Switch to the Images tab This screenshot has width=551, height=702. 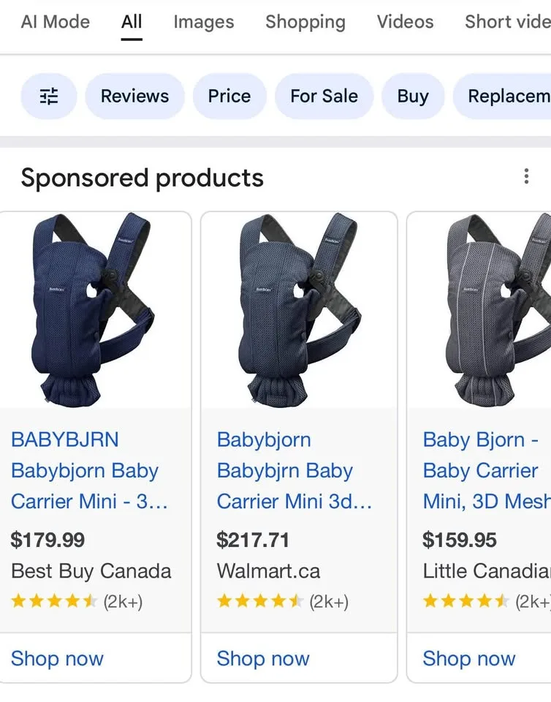click(x=203, y=22)
